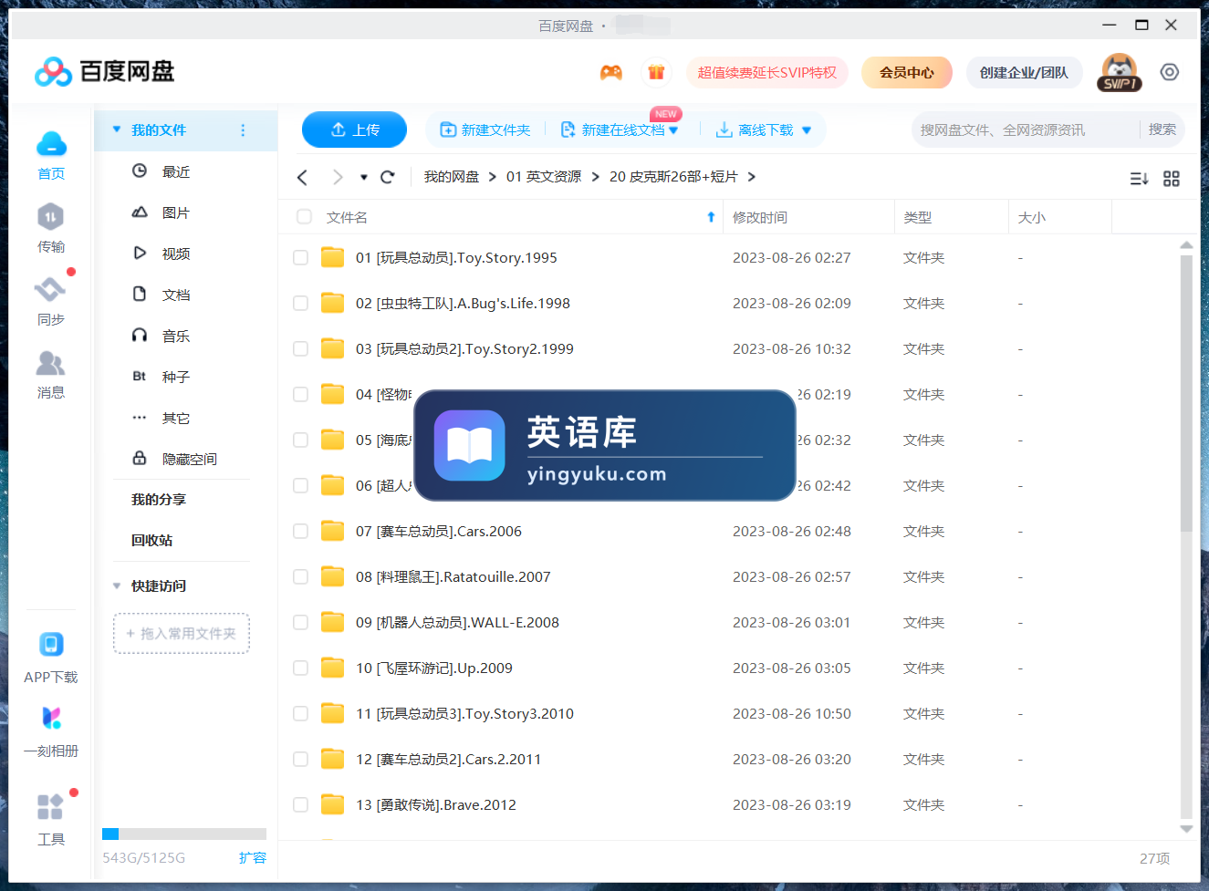Open the 工具 tools icon

click(x=50, y=807)
